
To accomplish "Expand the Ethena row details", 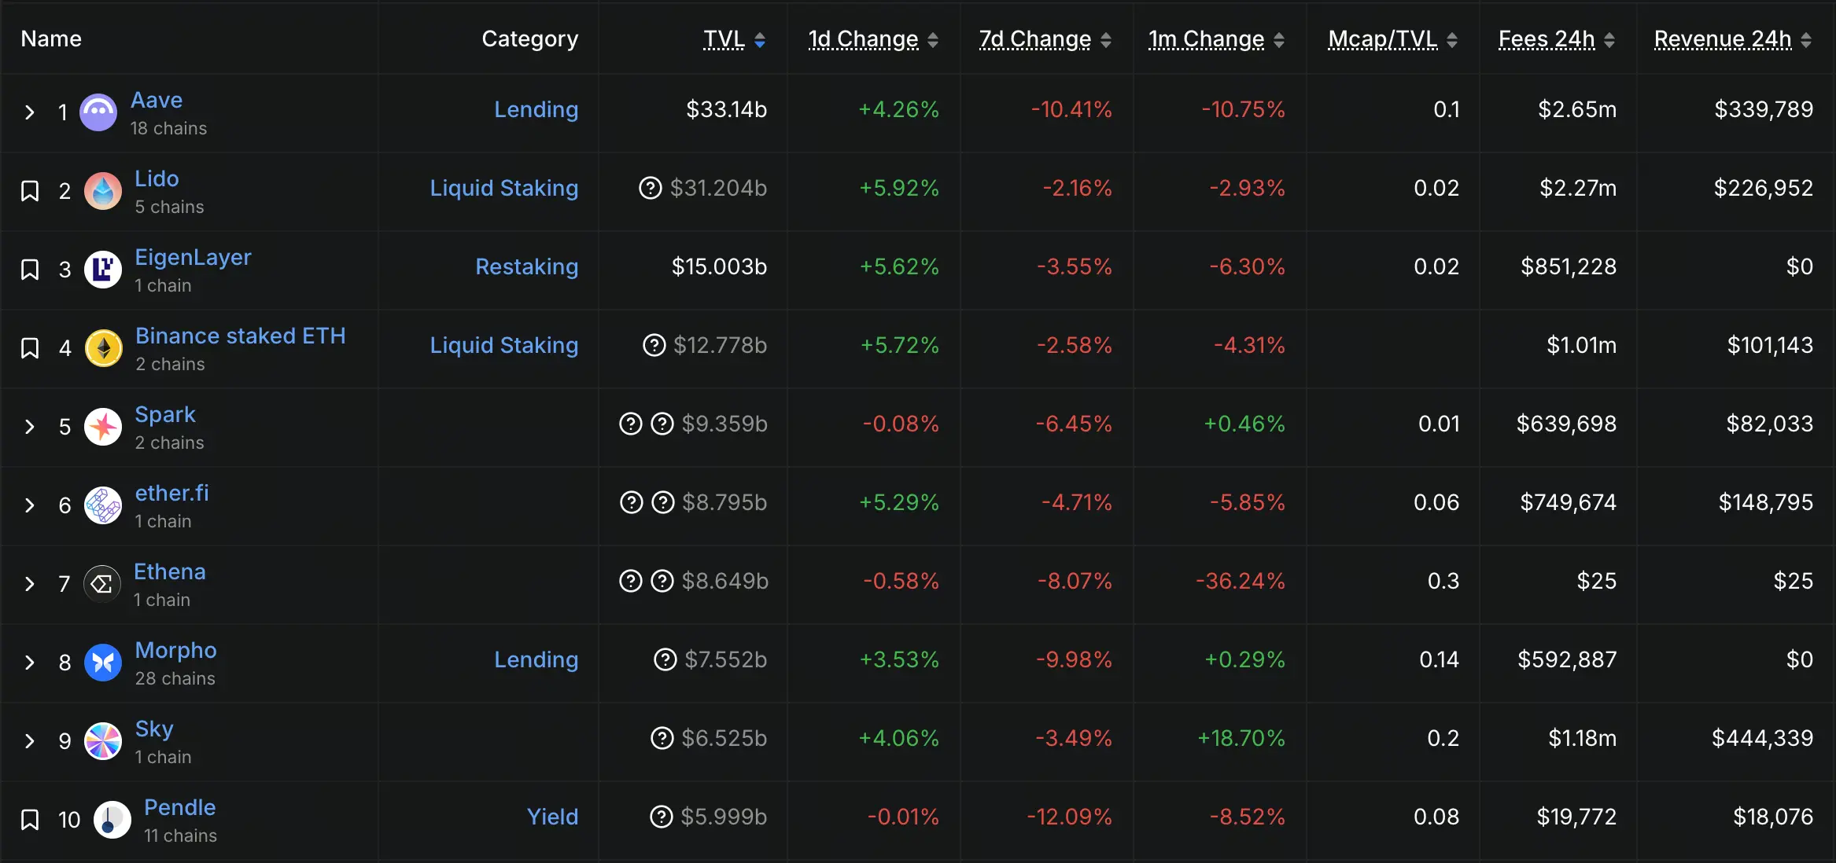I will point(30,584).
